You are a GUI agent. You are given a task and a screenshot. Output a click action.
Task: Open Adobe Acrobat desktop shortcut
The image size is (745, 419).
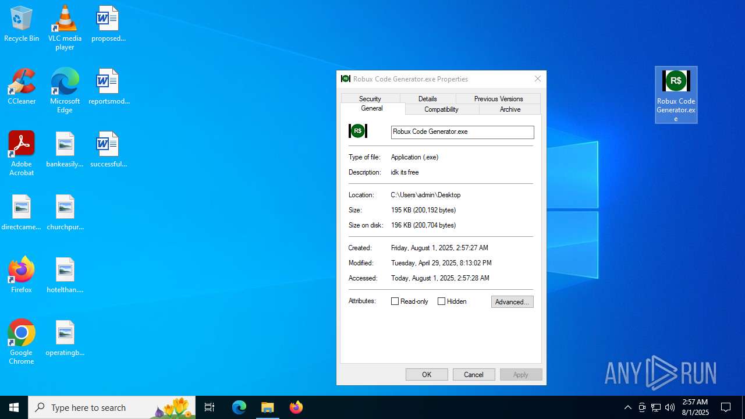point(22,154)
